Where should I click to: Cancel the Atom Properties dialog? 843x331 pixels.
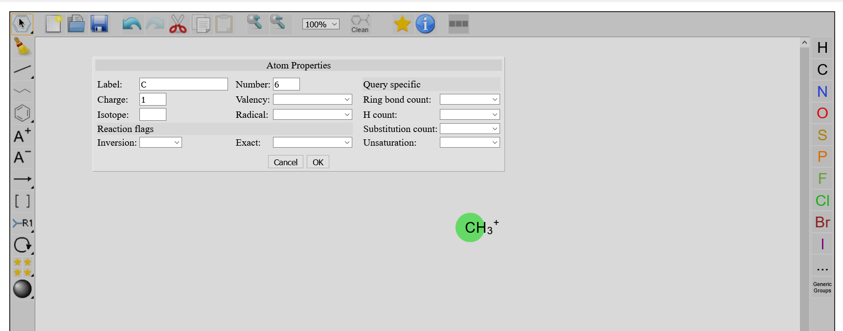(285, 161)
